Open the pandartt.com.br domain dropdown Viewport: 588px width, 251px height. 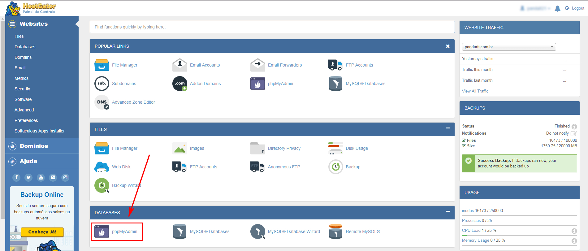pyautogui.click(x=509, y=47)
